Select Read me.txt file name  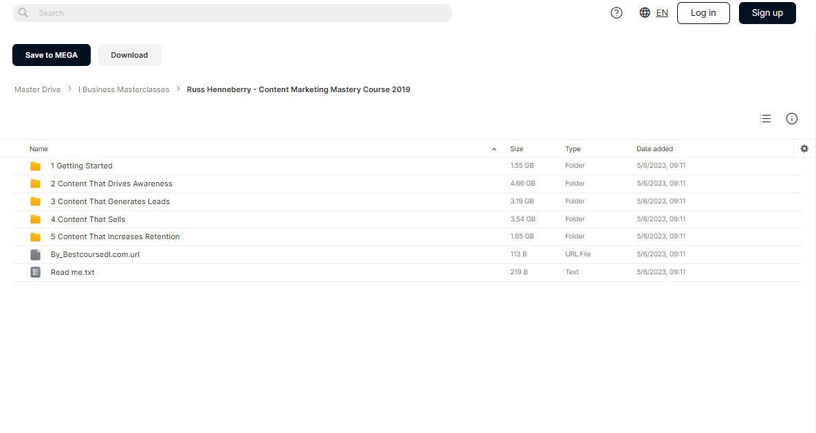click(72, 272)
